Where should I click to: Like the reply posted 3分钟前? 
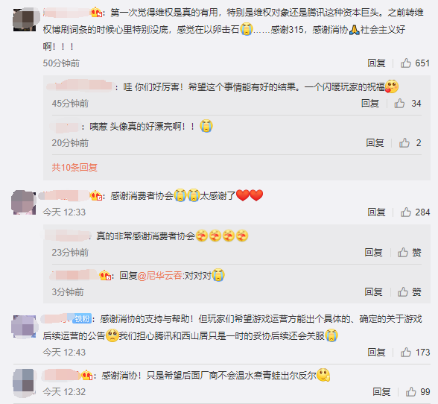pos(409,292)
